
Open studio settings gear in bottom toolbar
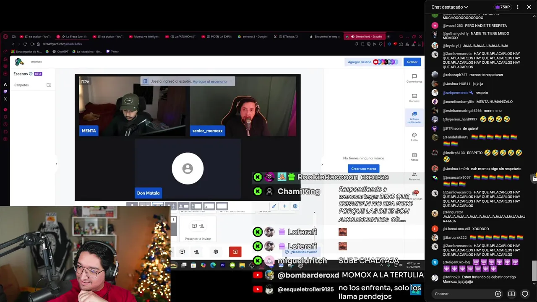[216, 252]
